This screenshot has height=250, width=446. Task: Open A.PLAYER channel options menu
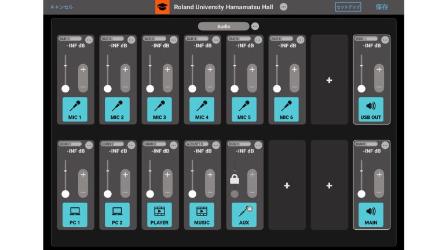[x=216, y=145]
